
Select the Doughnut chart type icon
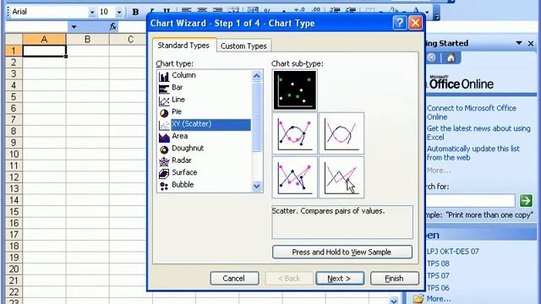coord(164,149)
